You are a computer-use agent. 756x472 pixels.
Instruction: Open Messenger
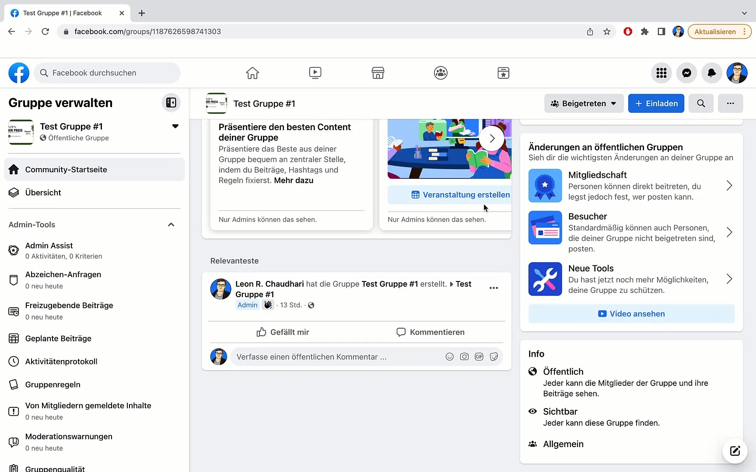point(687,73)
